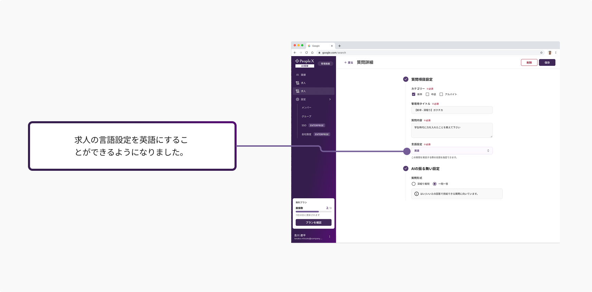Open the グループ settings menu item
The width and height of the screenshot is (592, 292).
[306, 116]
